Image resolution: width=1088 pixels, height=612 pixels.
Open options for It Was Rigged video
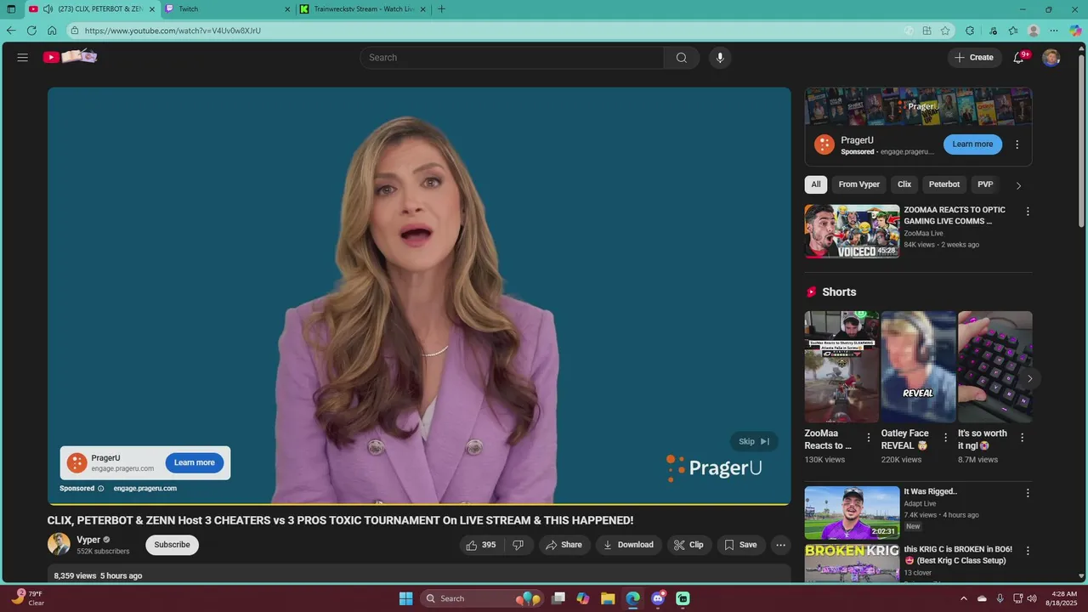(1028, 493)
